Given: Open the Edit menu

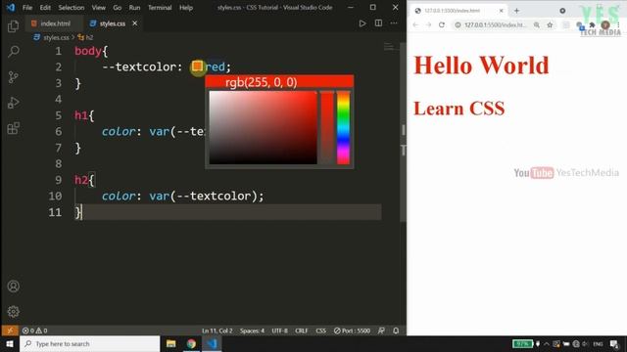Looking at the screenshot, I should tap(45, 8).
